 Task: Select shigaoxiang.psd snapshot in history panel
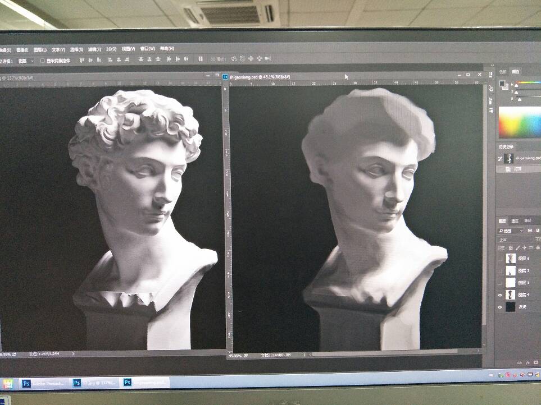(x=519, y=158)
